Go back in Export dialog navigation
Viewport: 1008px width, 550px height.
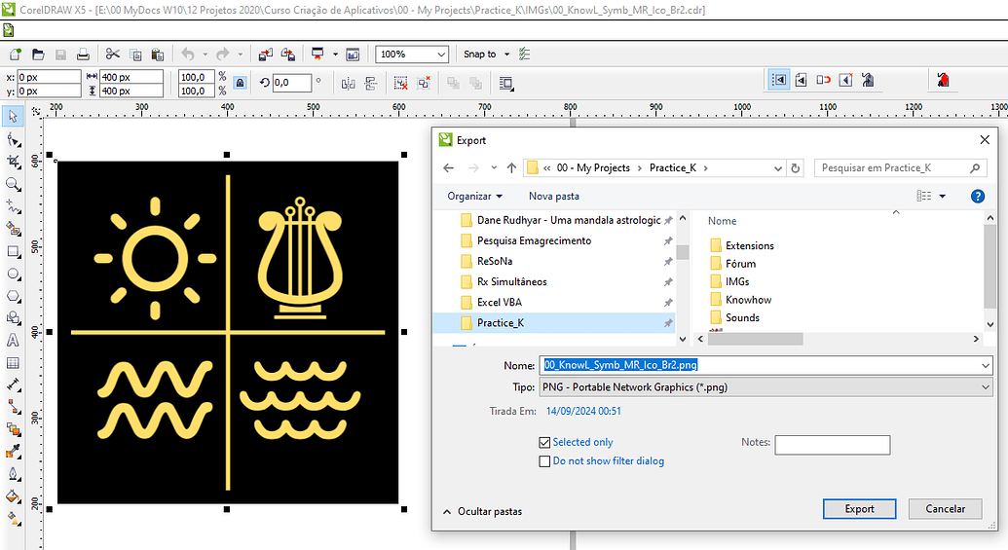449,167
